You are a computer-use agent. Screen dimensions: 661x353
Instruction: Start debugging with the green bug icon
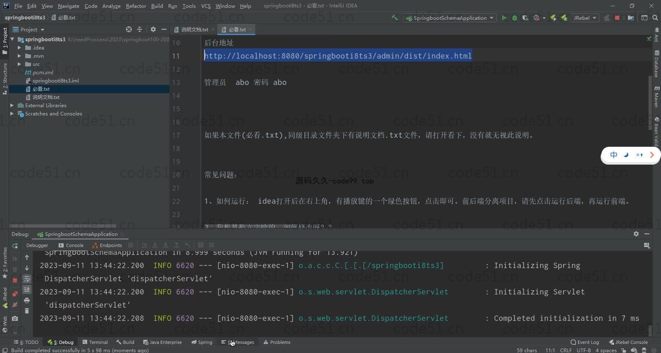pyautogui.click(x=514, y=18)
